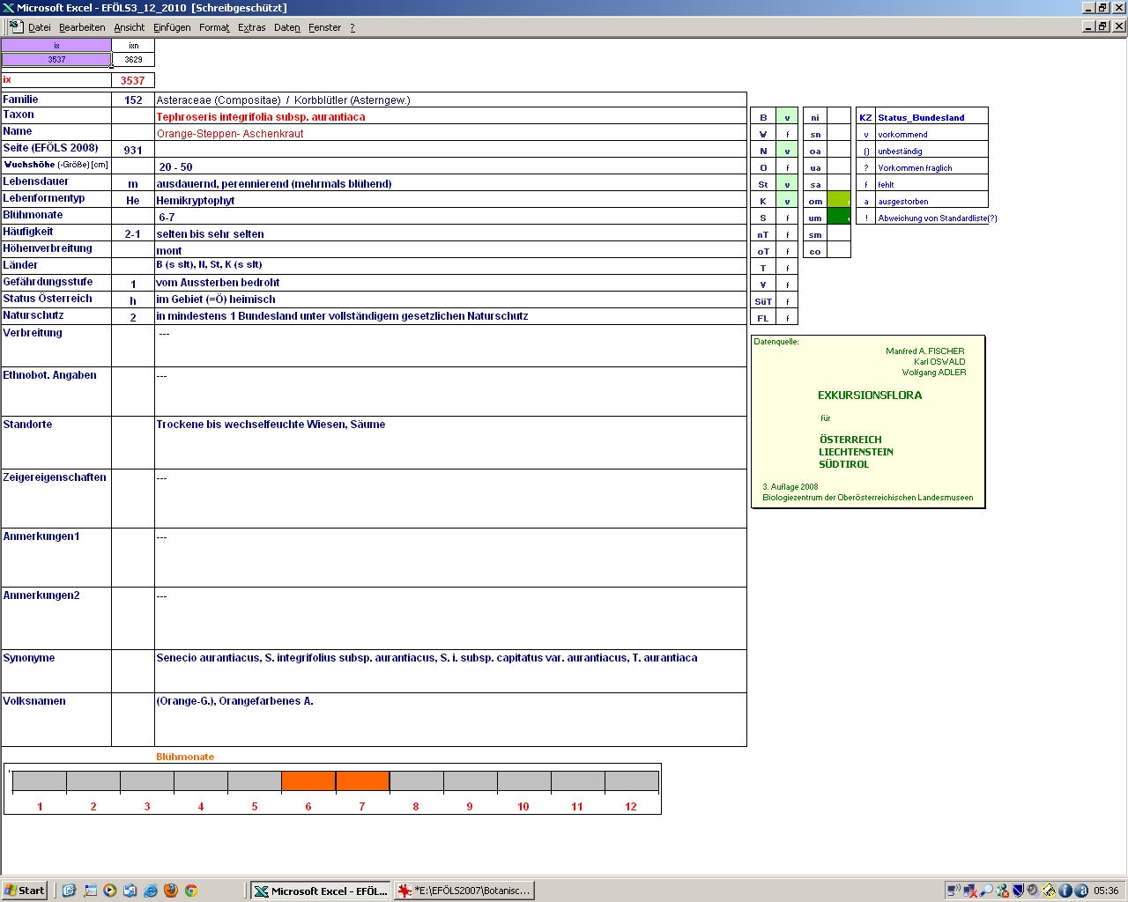This screenshot has width=1128, height=902.
Task: Click the Excel icon in the title bar
Action: coord(9,8)
